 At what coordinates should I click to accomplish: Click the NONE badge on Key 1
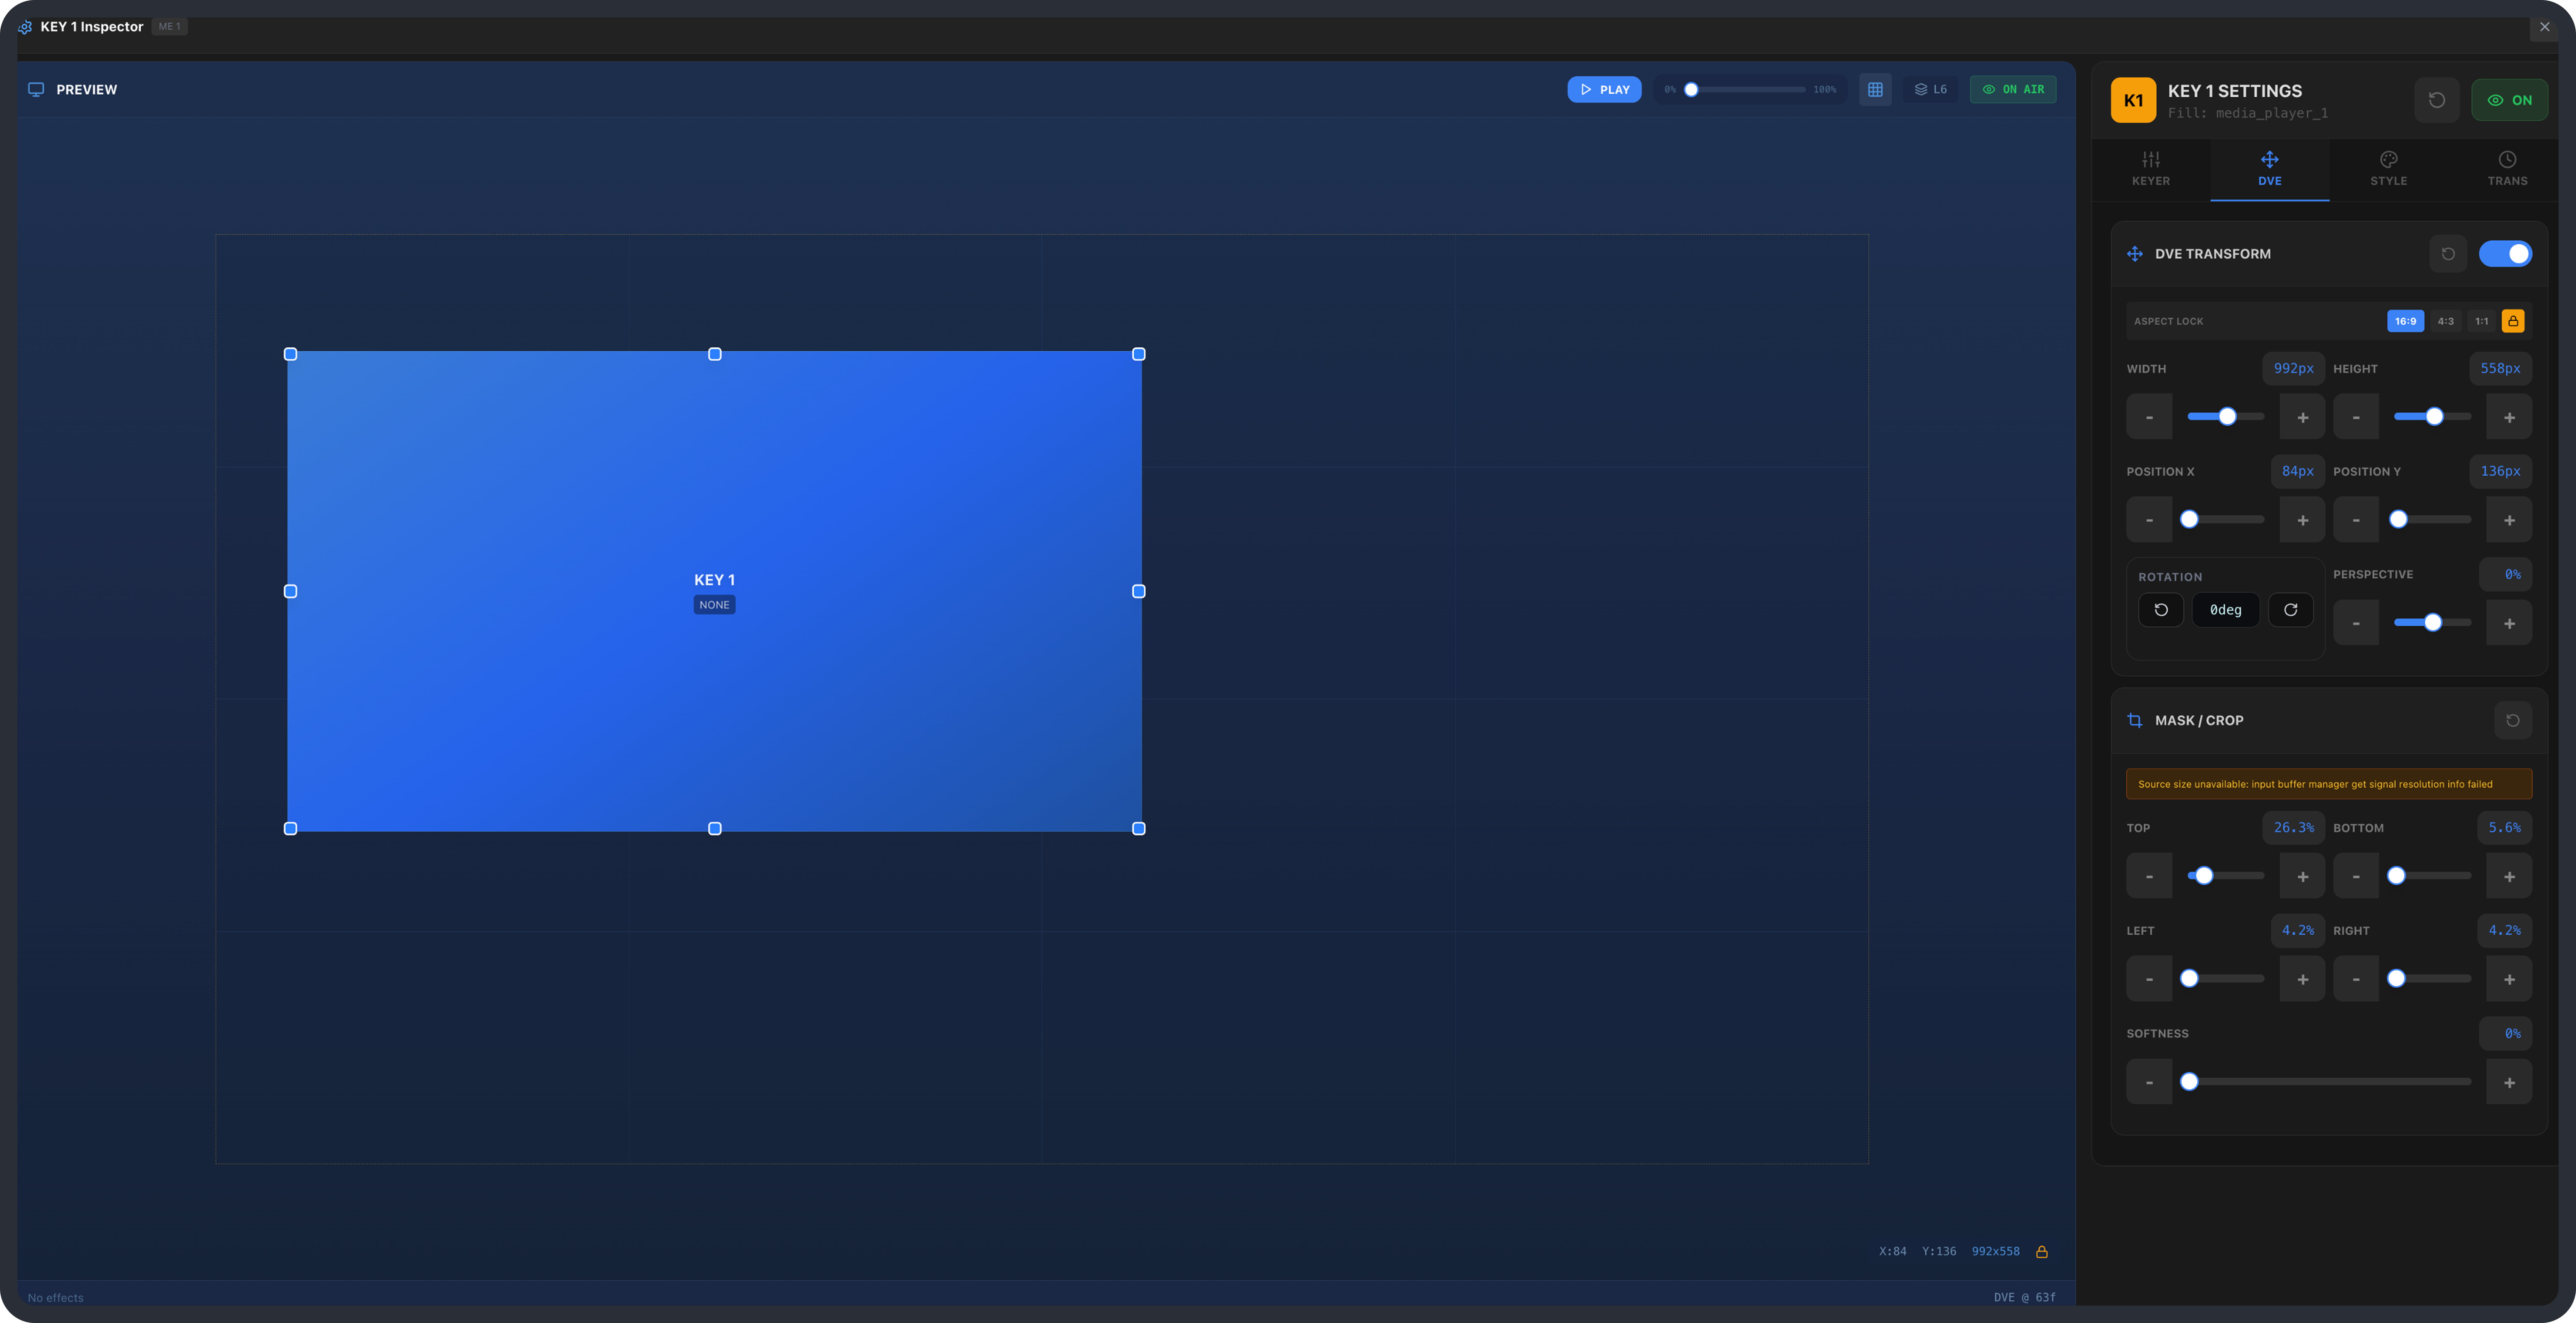[x=715, y=605]
